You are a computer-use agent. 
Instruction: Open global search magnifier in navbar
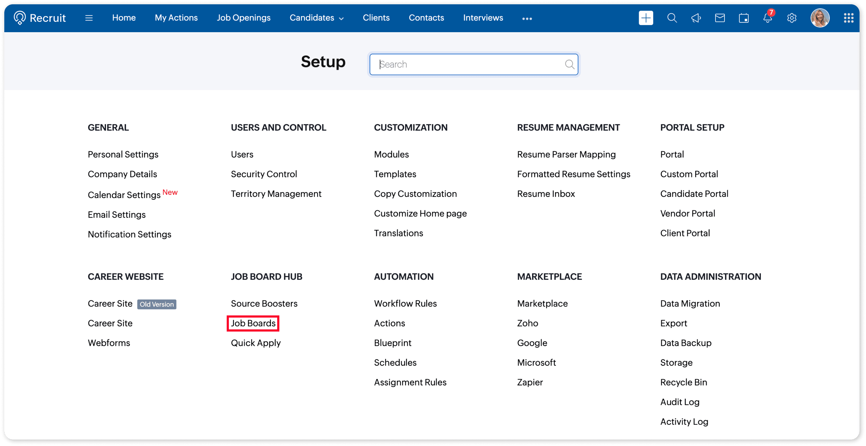672,18
